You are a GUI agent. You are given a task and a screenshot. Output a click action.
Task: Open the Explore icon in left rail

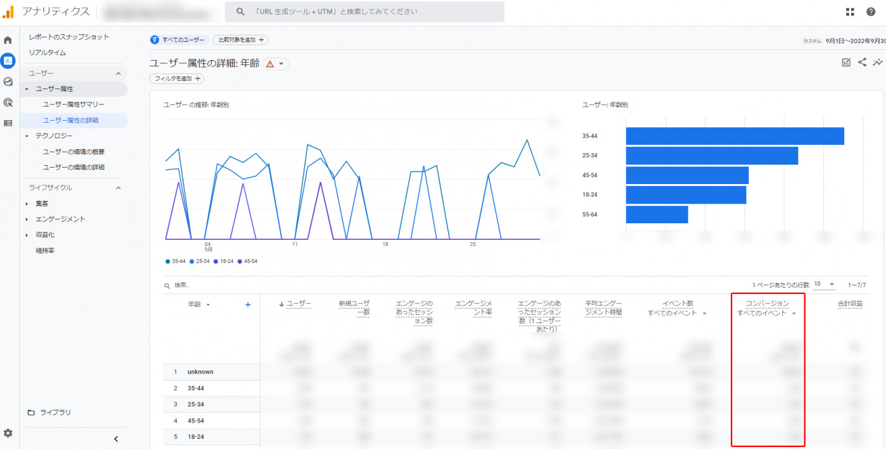(8, 82)
